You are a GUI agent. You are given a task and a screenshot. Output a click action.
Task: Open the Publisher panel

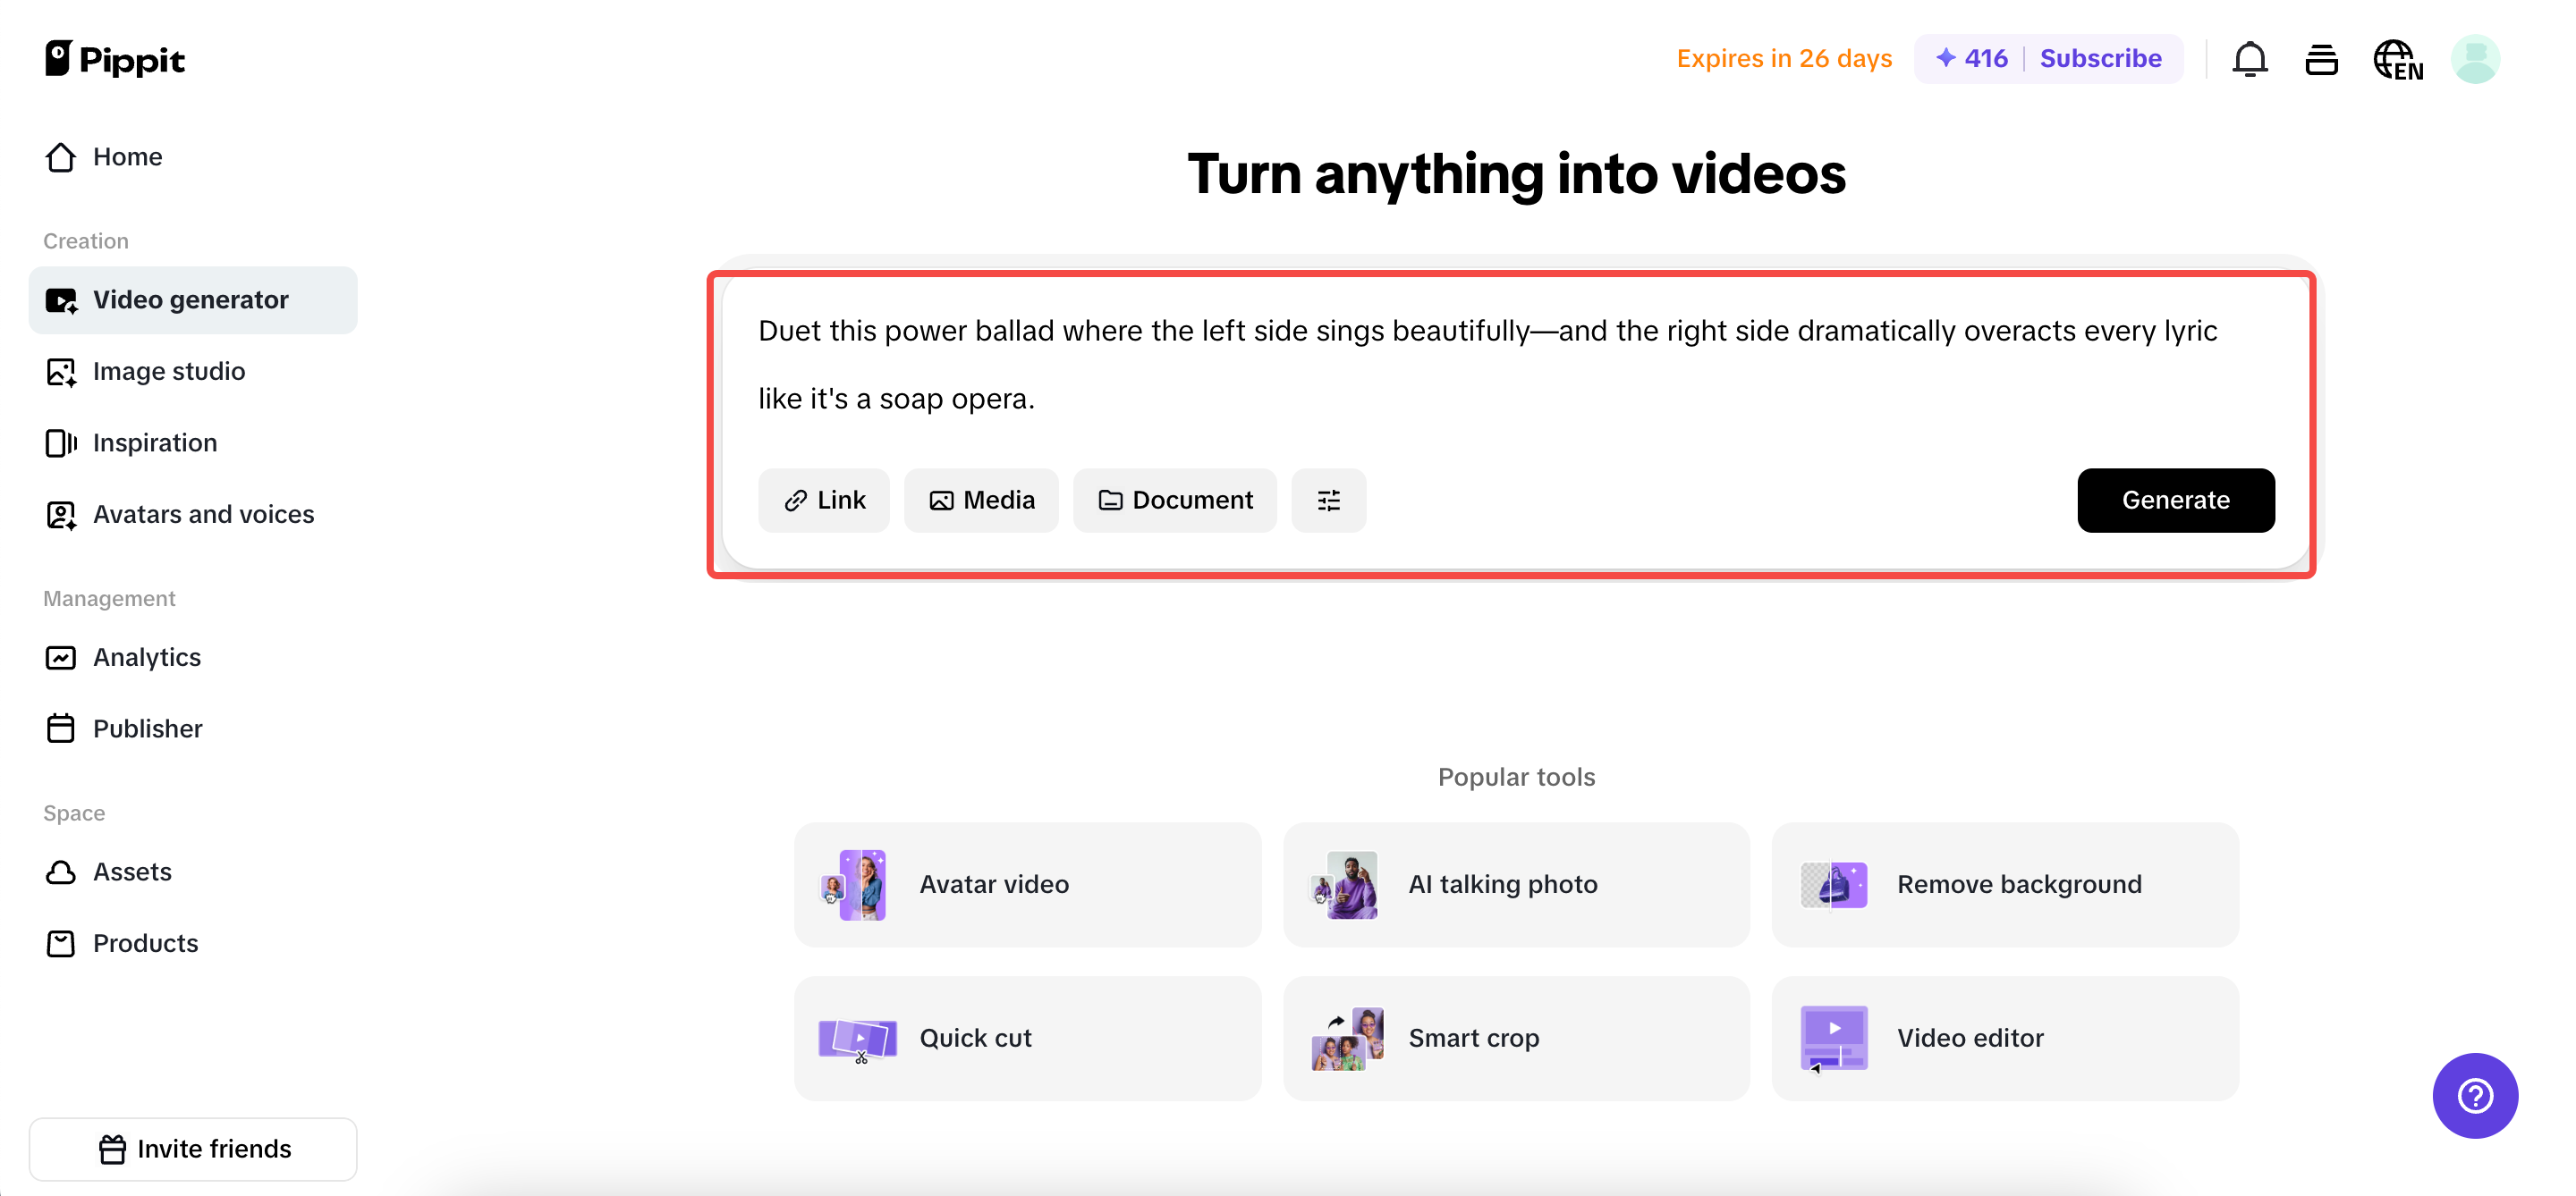click(x=148, y=729)
